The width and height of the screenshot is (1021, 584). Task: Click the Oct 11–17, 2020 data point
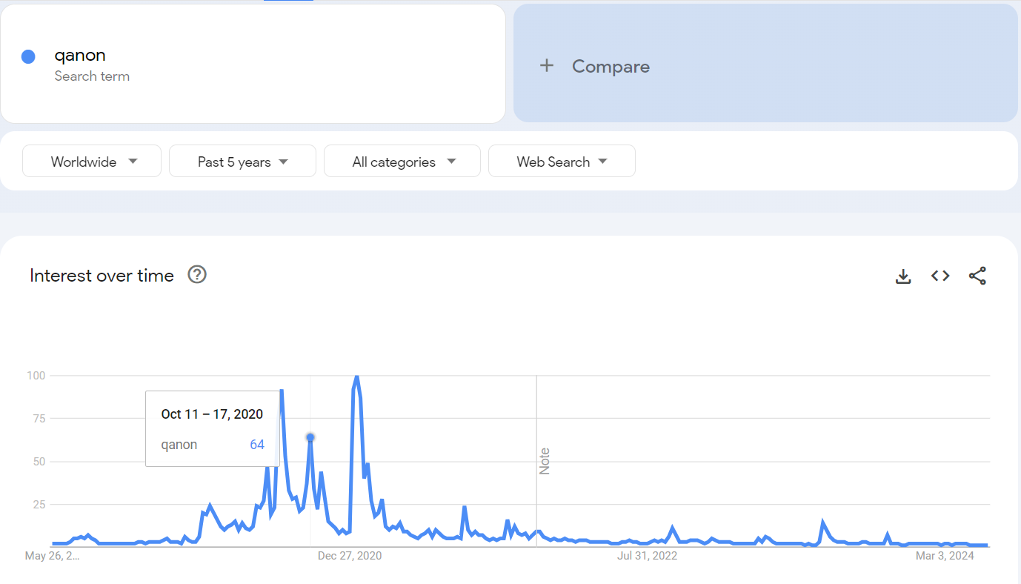310,437
